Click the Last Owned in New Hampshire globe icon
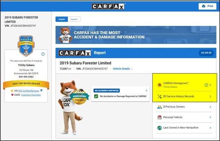The width and height of the screenshot is (220, 141). click(159, 128)
